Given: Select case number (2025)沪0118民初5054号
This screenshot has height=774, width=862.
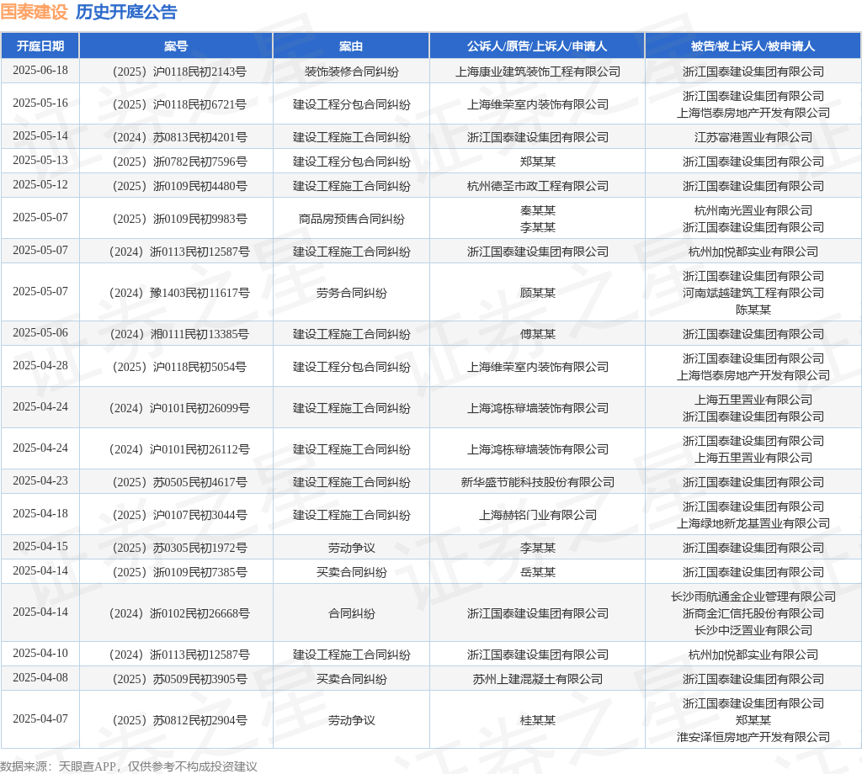Looking at the screenshot, I should coord(179,367).
